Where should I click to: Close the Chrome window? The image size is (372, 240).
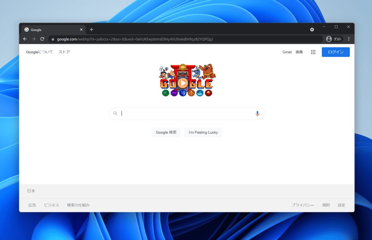tap(348, 27)
